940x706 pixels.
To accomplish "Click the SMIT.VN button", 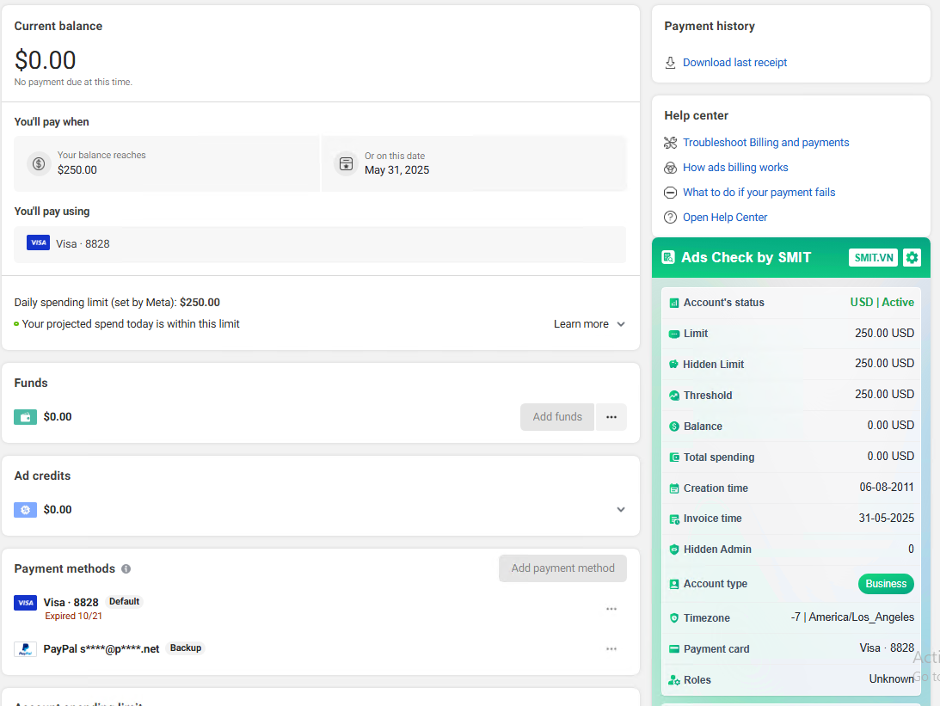I will pyautogui.click(x=873, y=258).
